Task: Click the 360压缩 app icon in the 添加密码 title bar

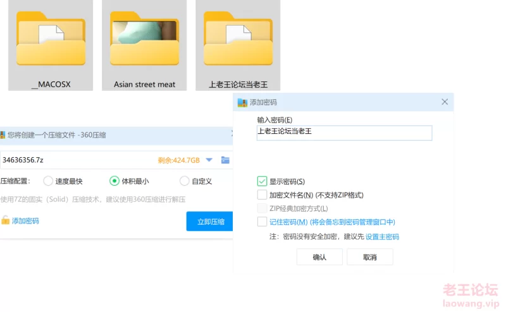Action: pos(242,102)
